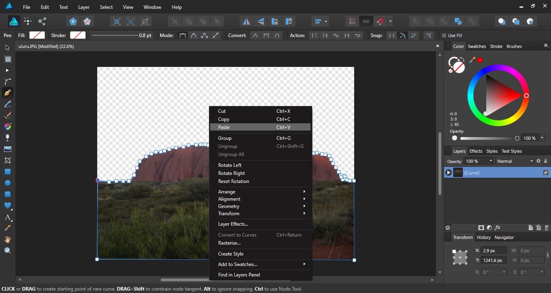Screen dimensions: 551x293
Task: Choose Paste from the context menu
Action: click(x=223, y=127)
